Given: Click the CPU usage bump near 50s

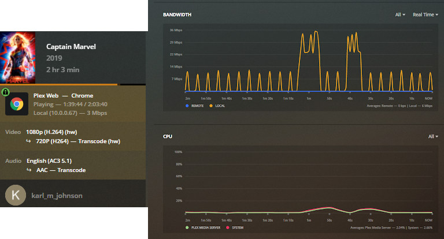Looking at the screenshot, I should click(328, 208).
